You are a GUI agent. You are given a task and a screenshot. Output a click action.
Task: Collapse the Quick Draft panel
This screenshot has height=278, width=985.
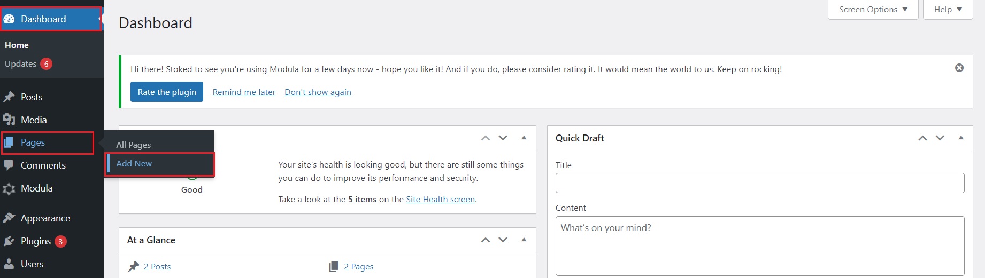click(x=960, y=138)
